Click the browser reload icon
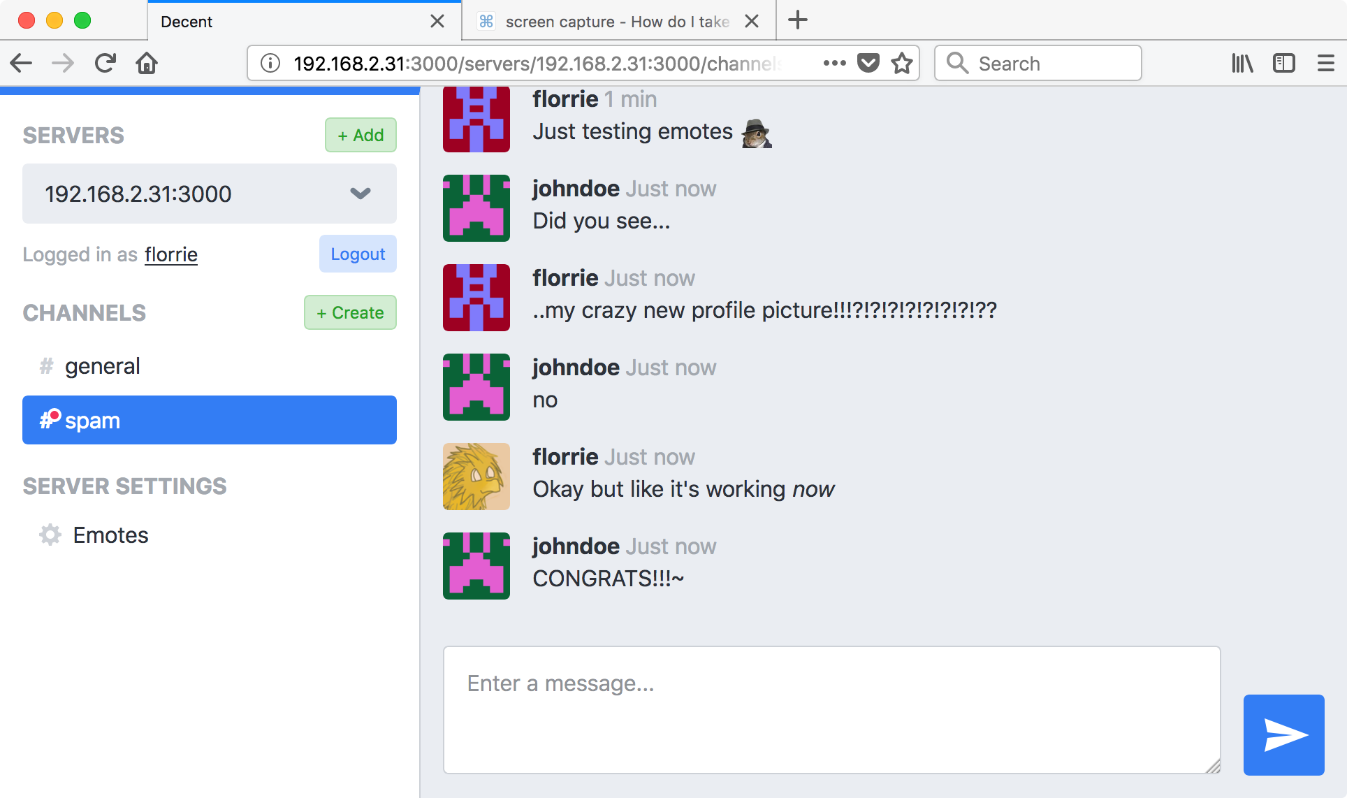The image size is (1347, 798). tap(105, 64)
